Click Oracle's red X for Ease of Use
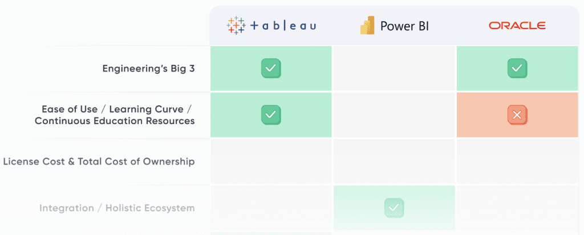Viewport: 584px width, 235px height. pyautogui.click(x=517, y=115)
